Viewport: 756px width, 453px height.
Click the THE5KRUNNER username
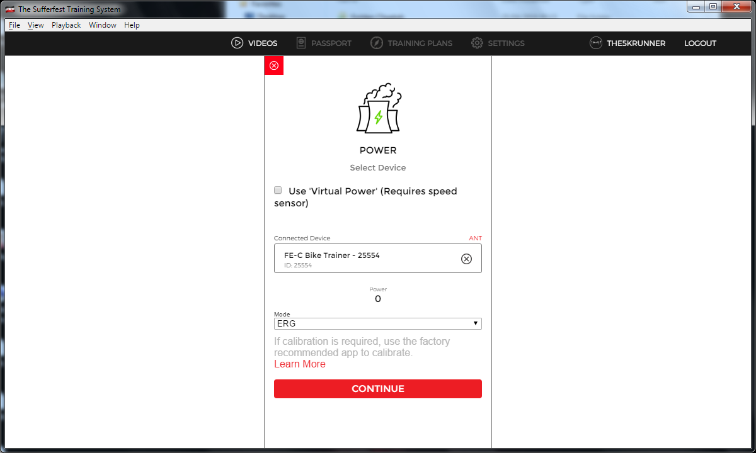[x=636, y=43]
